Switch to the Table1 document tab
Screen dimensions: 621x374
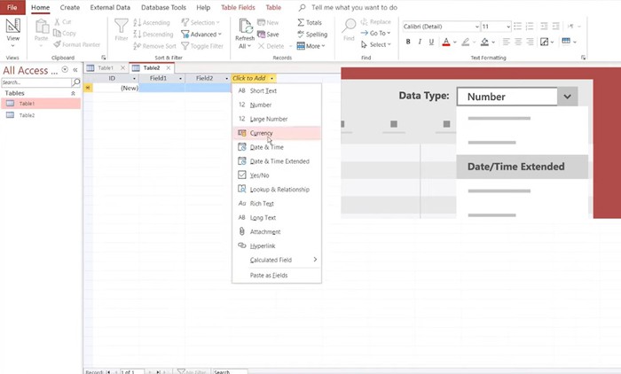click(106, 67)
